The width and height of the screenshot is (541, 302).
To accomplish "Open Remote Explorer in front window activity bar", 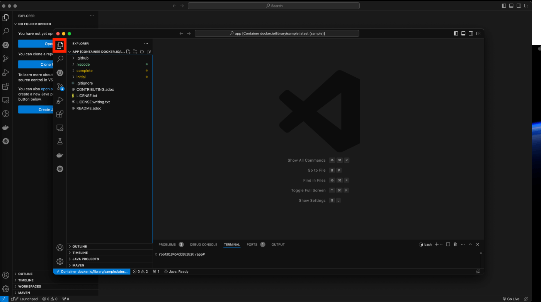I will (x=60, y=128).
